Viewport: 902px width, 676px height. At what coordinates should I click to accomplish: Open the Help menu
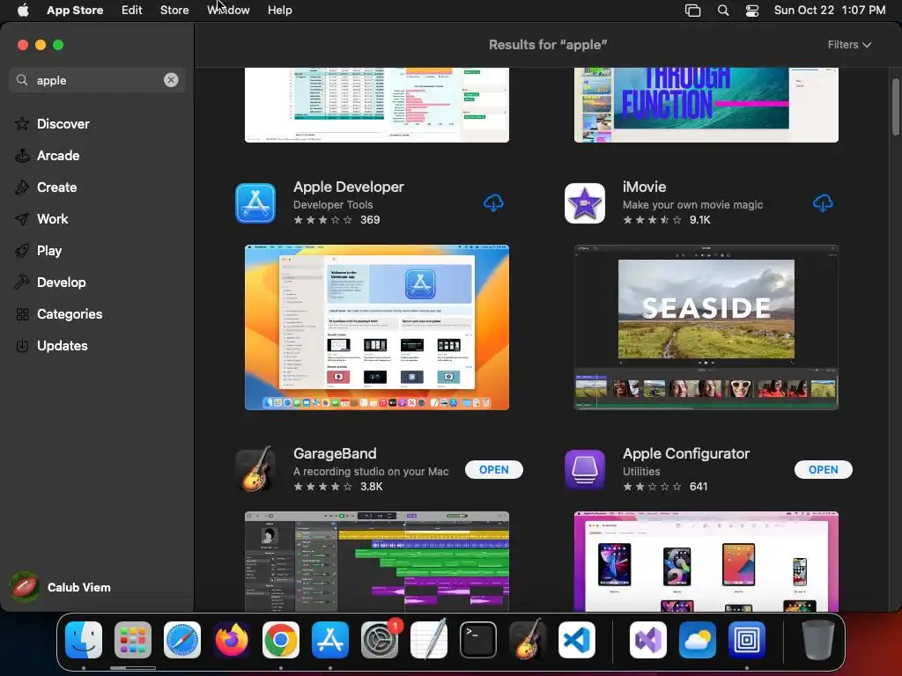tap(279, 11)
